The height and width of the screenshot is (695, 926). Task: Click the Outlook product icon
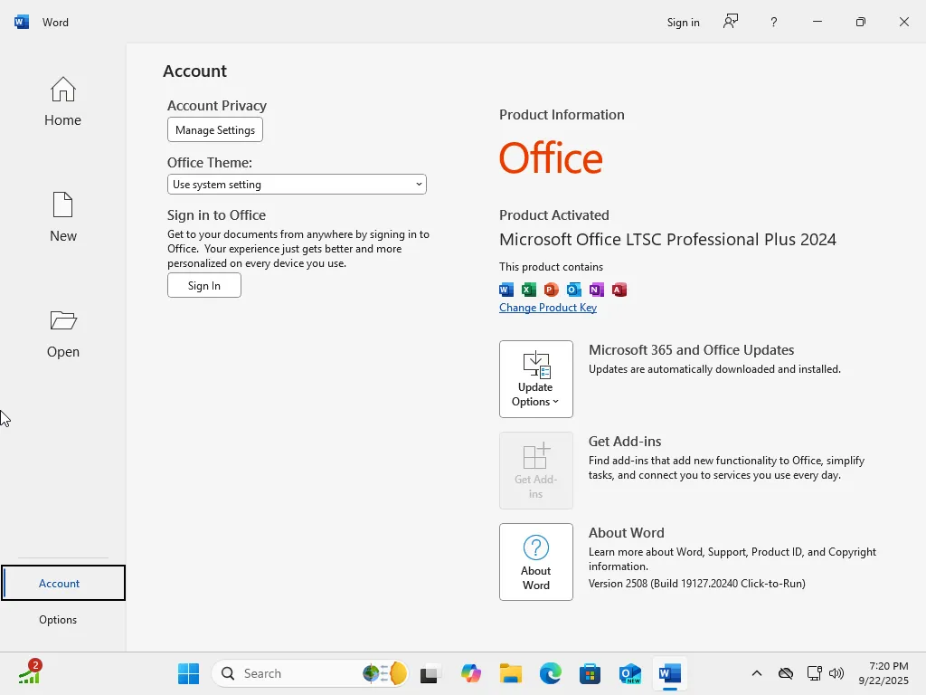click(573, 290)
